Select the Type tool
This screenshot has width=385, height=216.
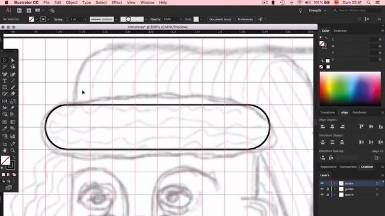(x=5, y=81)
